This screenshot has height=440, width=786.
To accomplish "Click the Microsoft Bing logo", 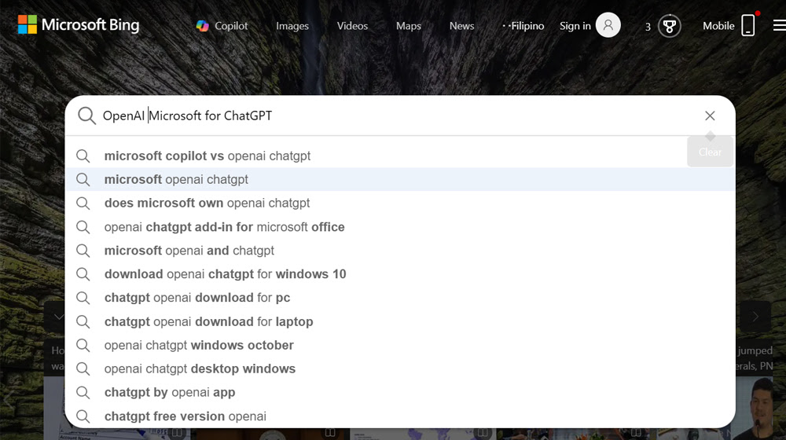I will pyautogui.click(x=78, y=24).
